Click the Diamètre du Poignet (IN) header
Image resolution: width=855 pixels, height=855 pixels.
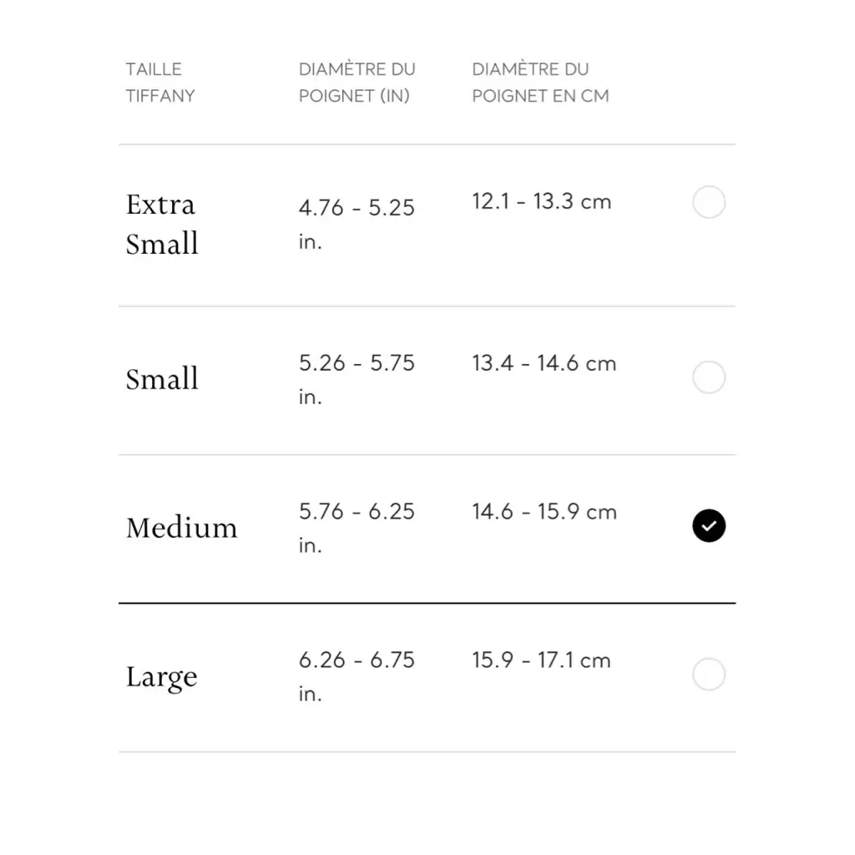(x=357, y=82)
